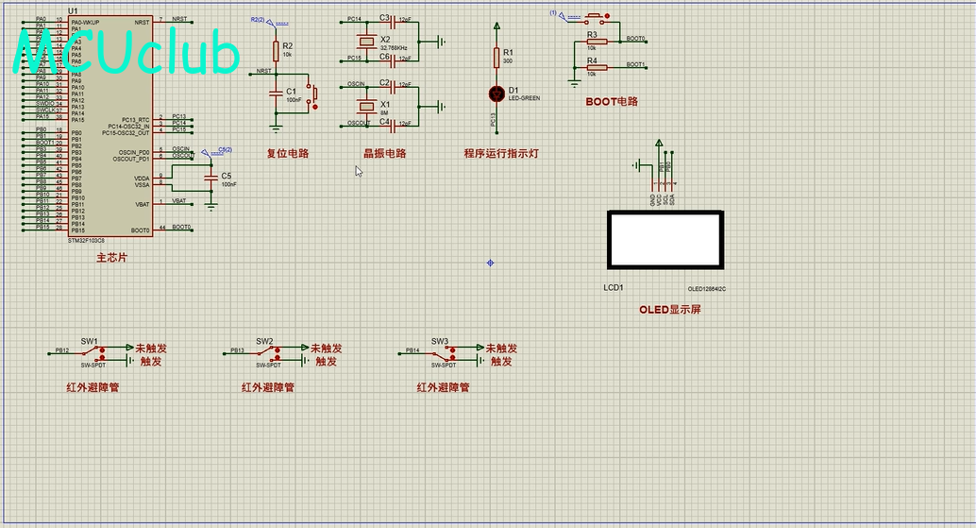Click the 未触发 text beside SW2
The image size is (976, 528).
(x=327, y=348)
